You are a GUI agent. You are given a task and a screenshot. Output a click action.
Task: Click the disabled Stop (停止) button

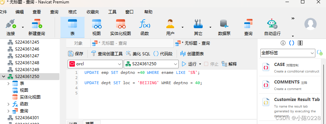pyautogui.click(x=211, y=64)
